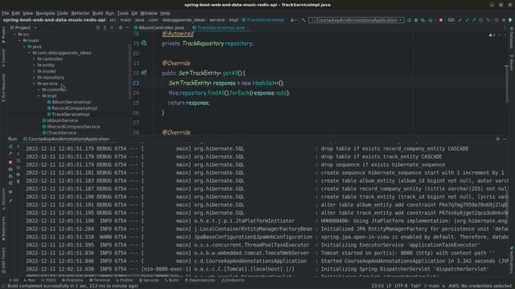
Task: Open the Problems tool window button
Action: (x=72, y=280)
